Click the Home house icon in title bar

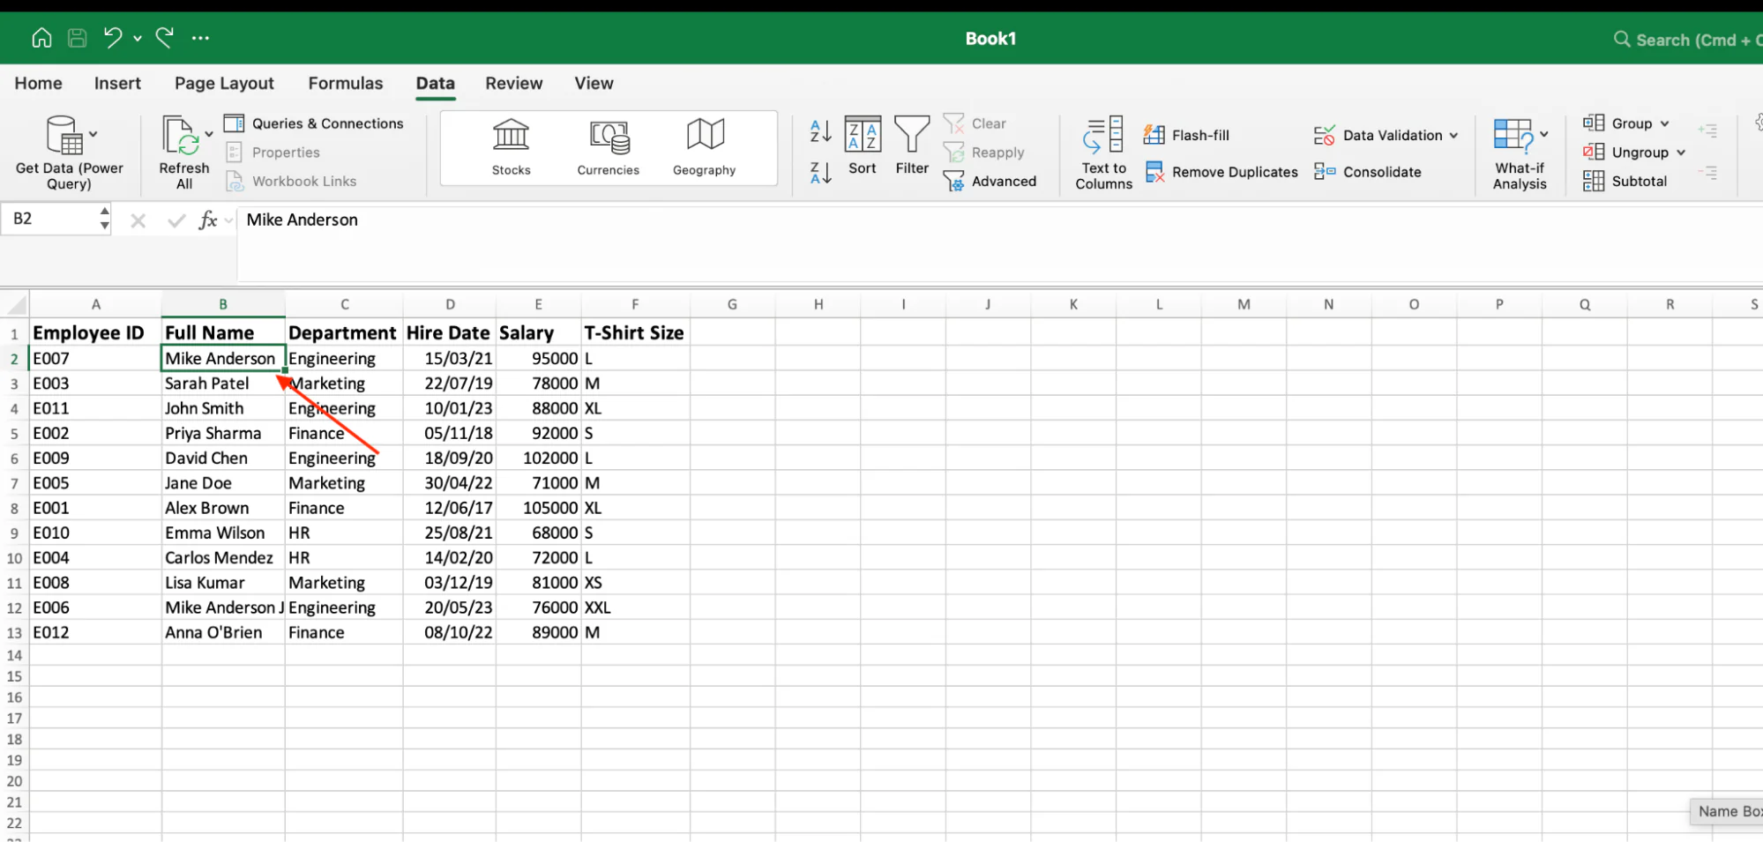(41, 38)
